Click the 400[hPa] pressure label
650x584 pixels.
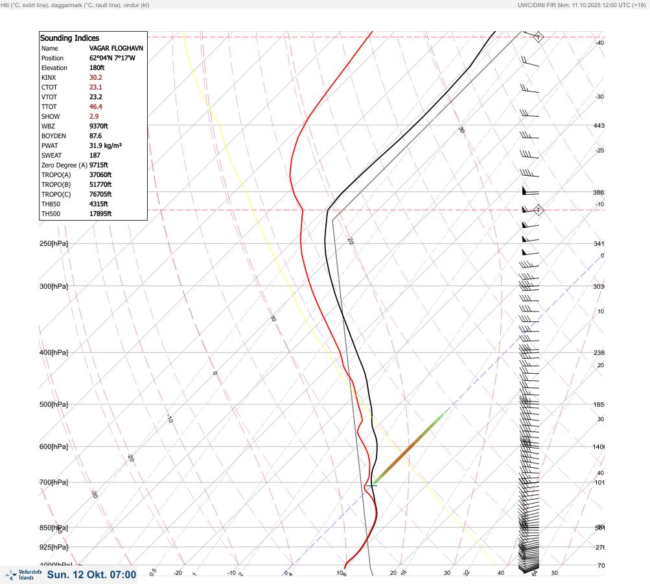[x=54, y=352]
